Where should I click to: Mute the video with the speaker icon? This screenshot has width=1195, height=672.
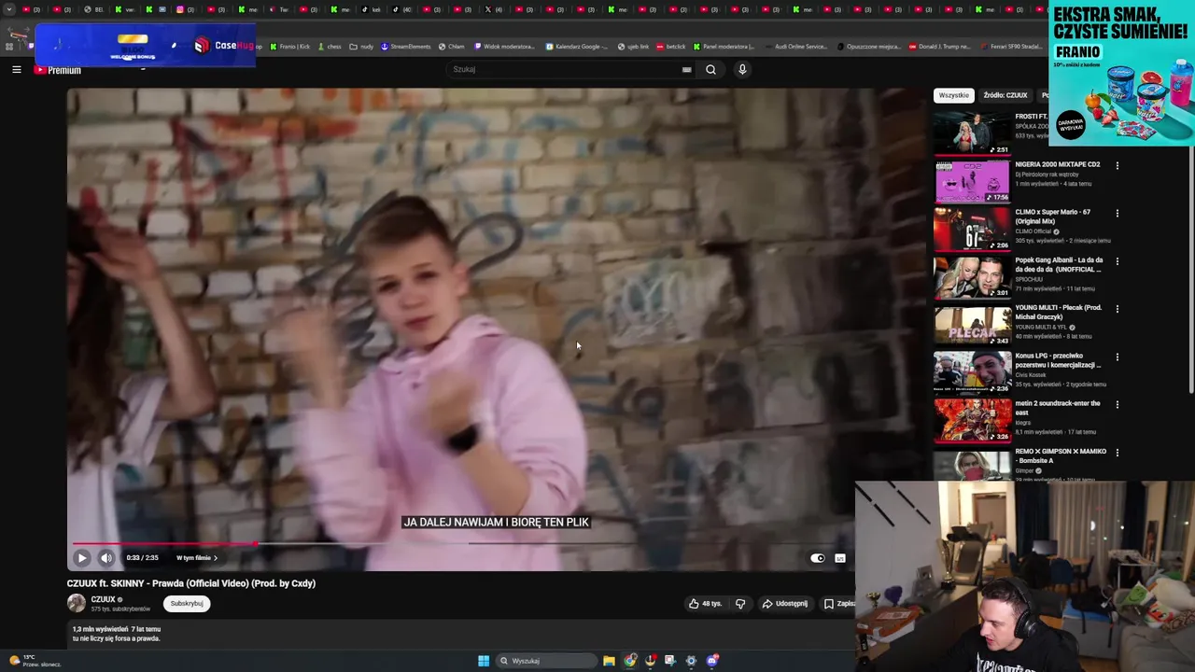(105, 558)
